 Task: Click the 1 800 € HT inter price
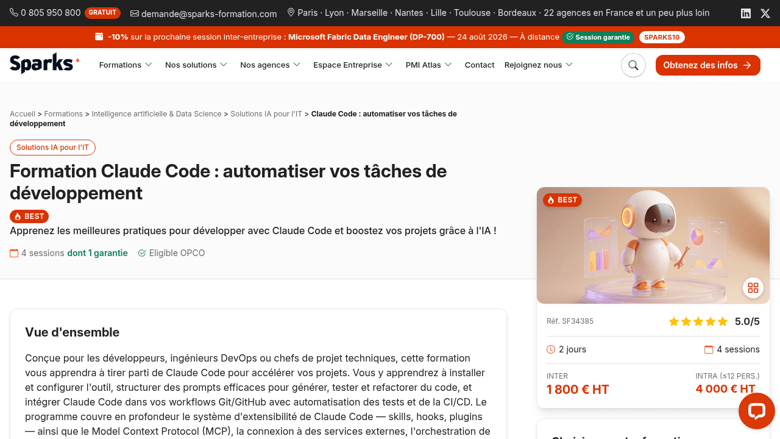[x=578, y=390]
